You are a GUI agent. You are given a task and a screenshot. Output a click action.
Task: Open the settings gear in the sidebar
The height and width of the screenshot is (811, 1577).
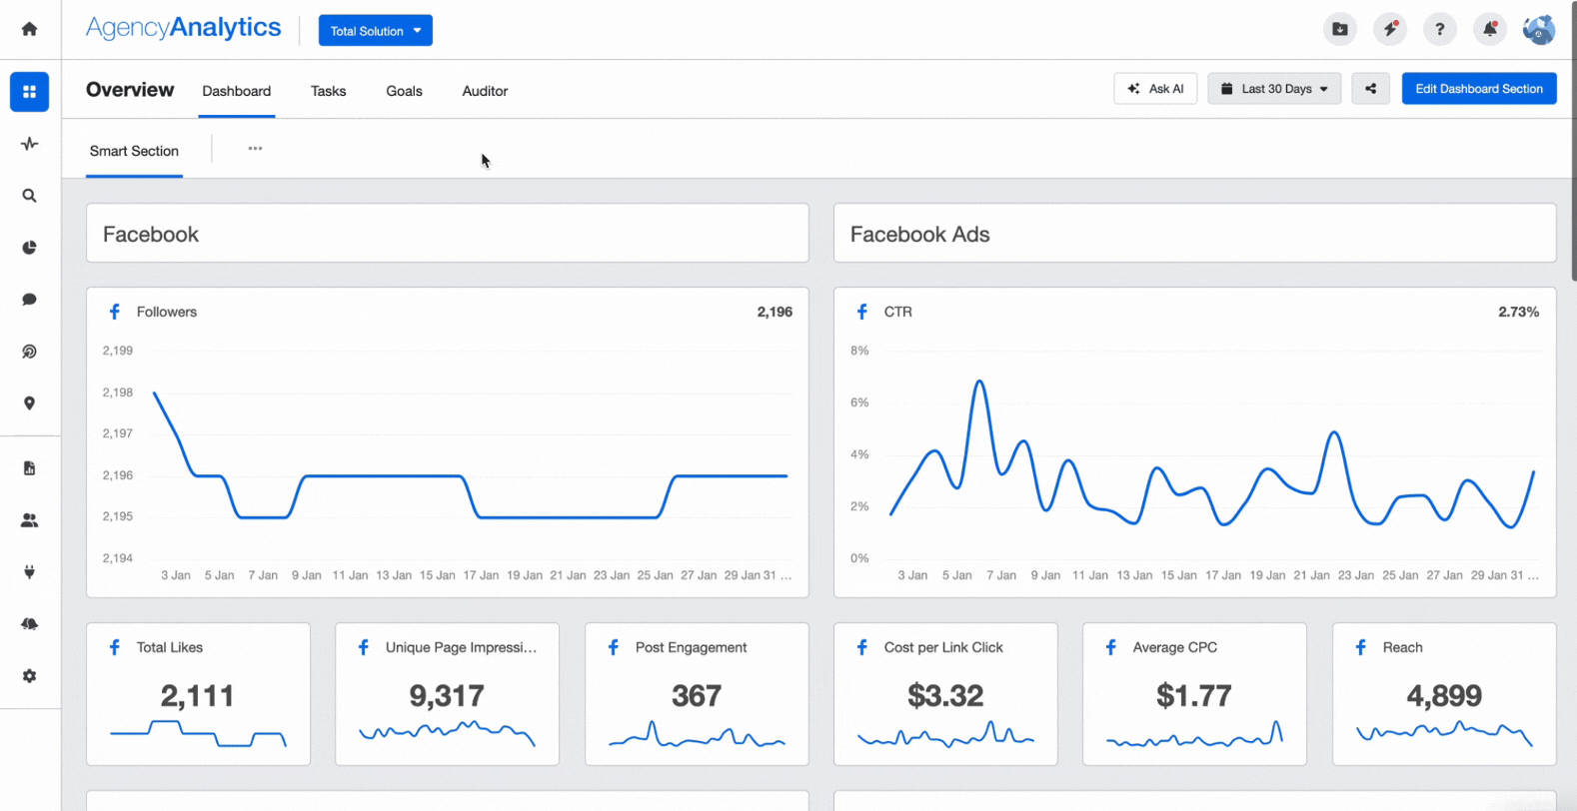point(29,676)
